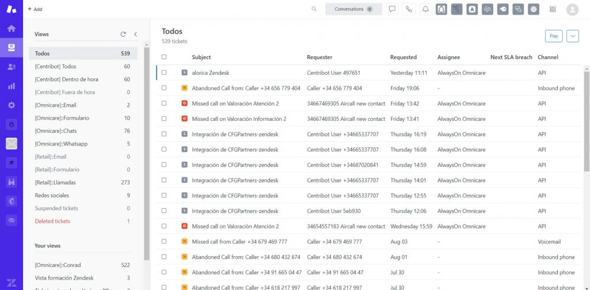The image size is (590, 290).
Task: Open the Home icon in sidebar
Action: 11,28
